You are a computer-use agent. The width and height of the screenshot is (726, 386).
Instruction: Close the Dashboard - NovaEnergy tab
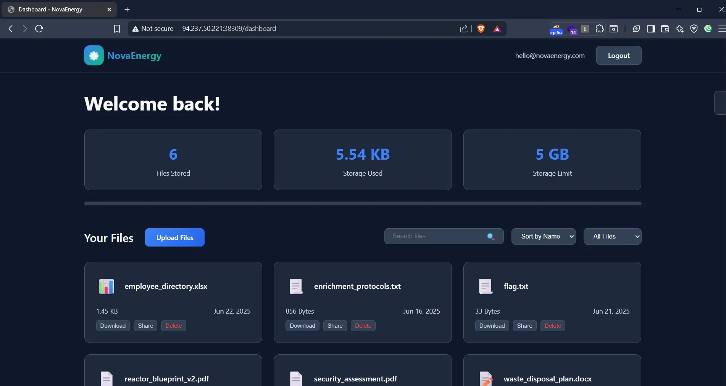[x=109, y=10]
